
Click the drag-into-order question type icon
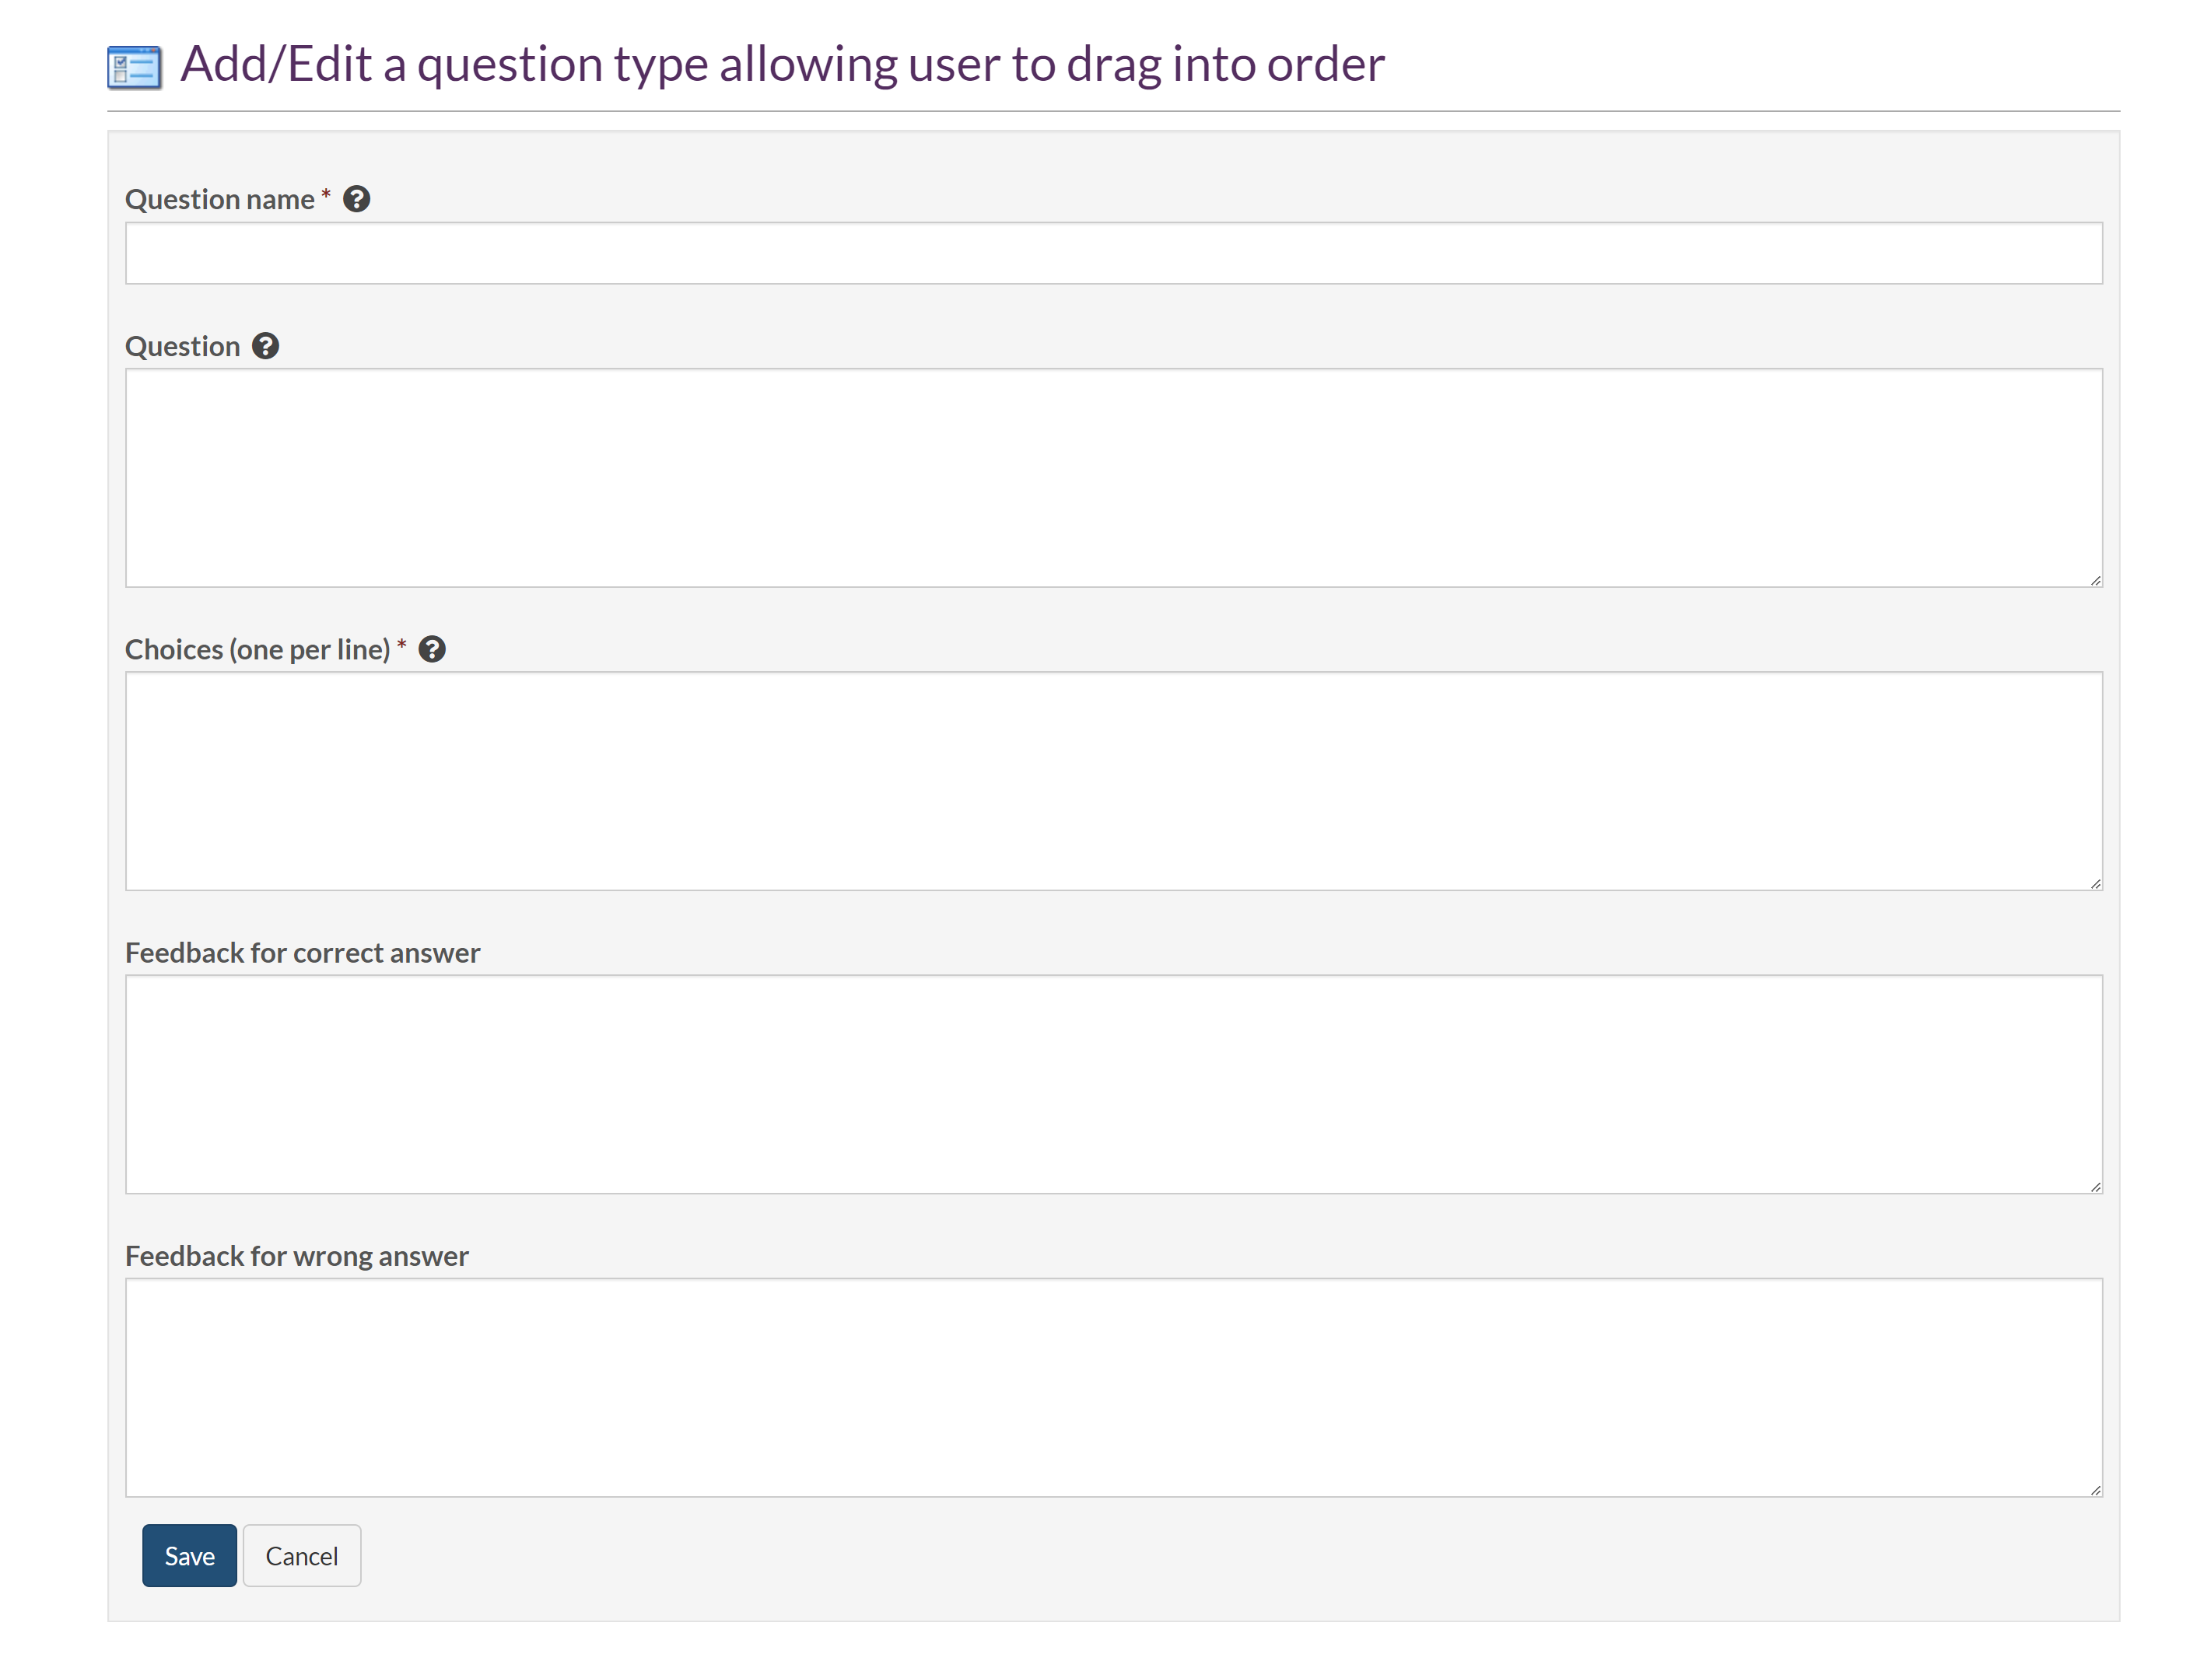tap(134, 67)
